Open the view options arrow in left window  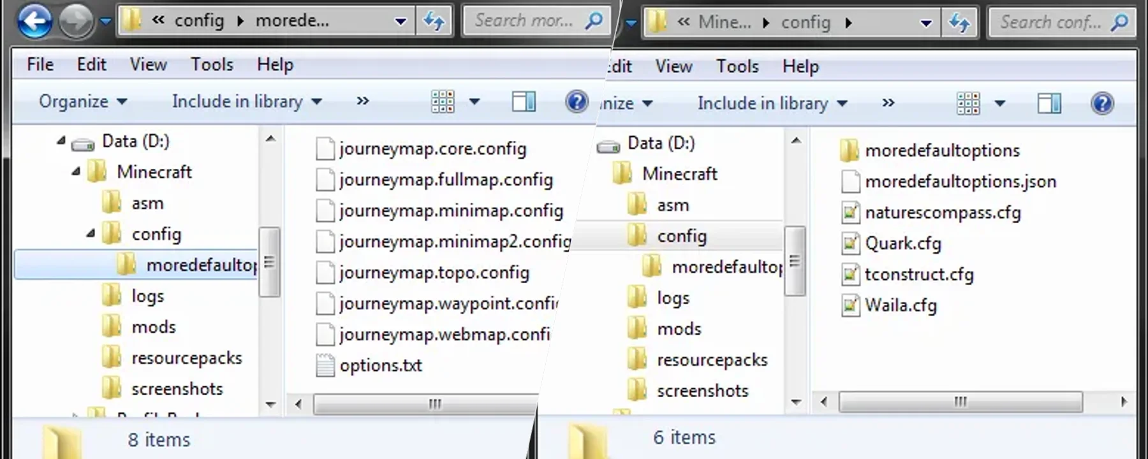point(475,101)
